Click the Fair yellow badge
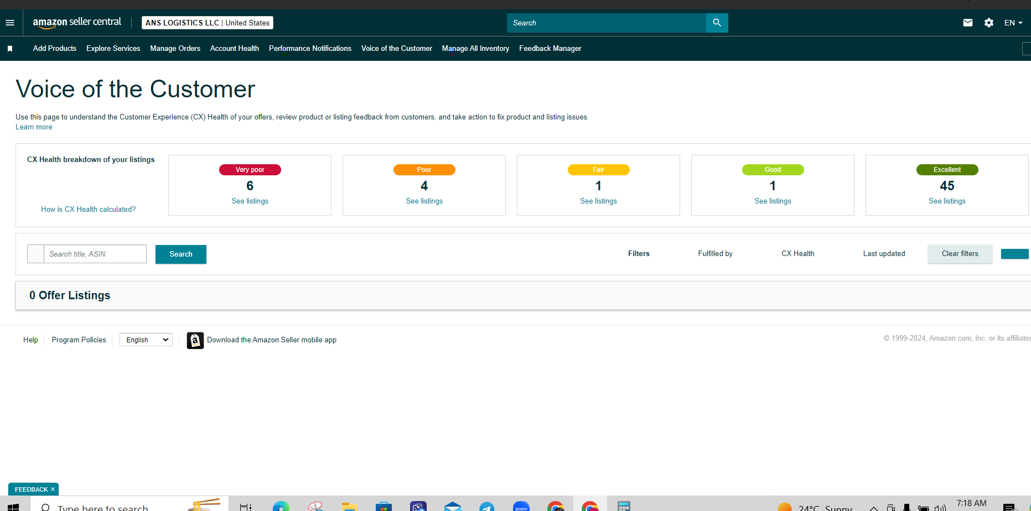 pyautogui.click(x=599, y=170)
